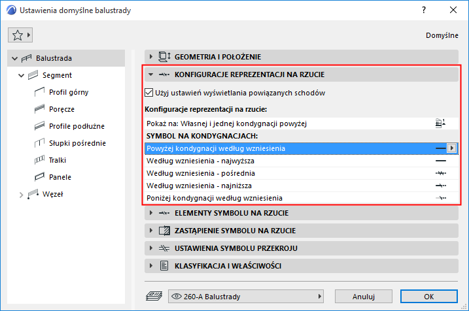Confirm settings with OK button

click(x=429, y=296)
